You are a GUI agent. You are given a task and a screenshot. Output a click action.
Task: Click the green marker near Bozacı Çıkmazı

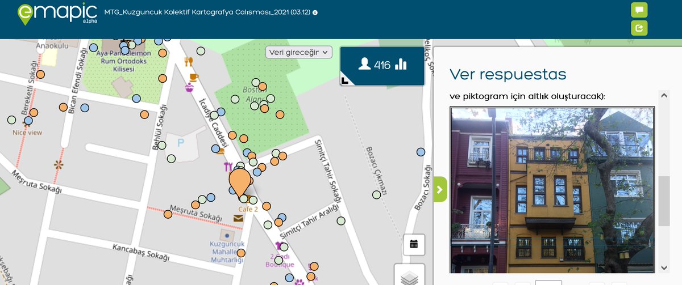click(376, 195)
